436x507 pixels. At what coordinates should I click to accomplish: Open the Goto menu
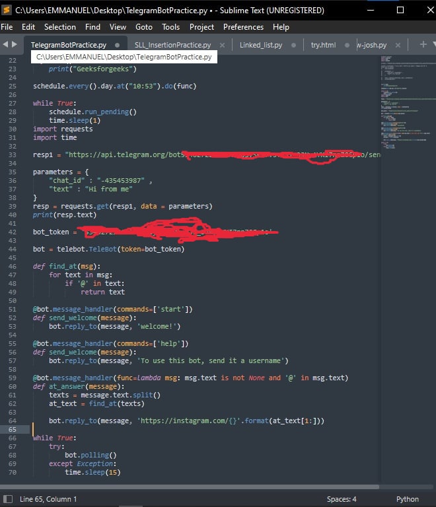[x=144, y=27]
